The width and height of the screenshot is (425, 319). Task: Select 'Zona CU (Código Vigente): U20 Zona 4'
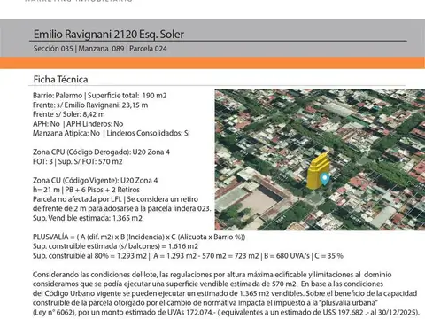coord(95,181)
